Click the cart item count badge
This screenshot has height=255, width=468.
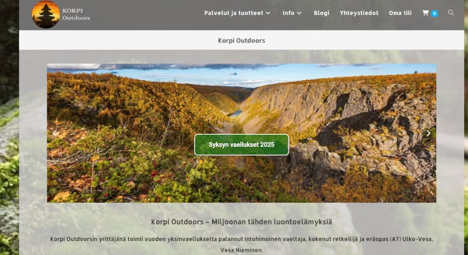tap(435, 14)
